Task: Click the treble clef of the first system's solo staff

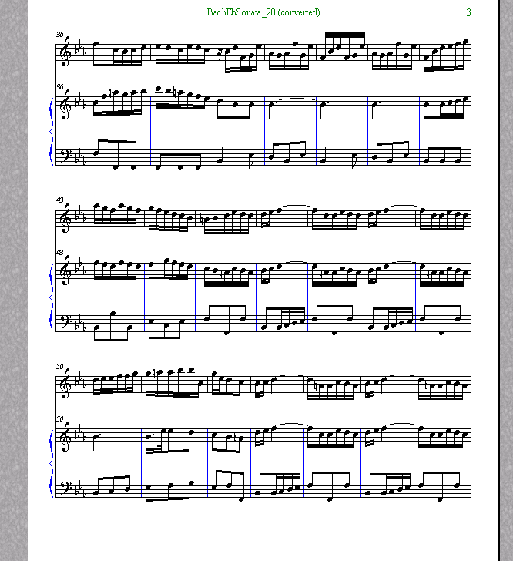Action: point(65,52)
